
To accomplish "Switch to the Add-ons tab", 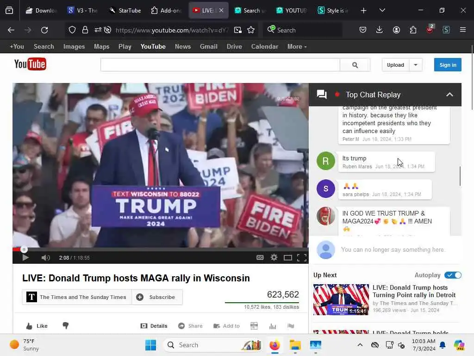I will coord(166,11).
